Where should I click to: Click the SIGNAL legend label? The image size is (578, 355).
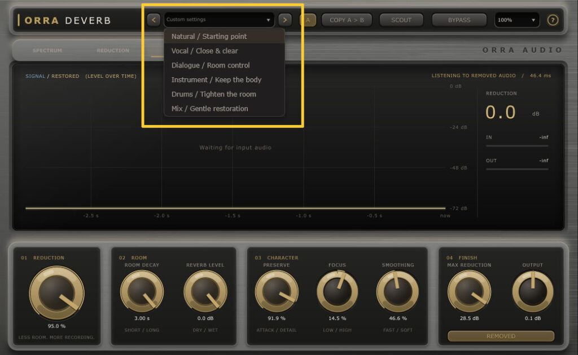(35, 76)
